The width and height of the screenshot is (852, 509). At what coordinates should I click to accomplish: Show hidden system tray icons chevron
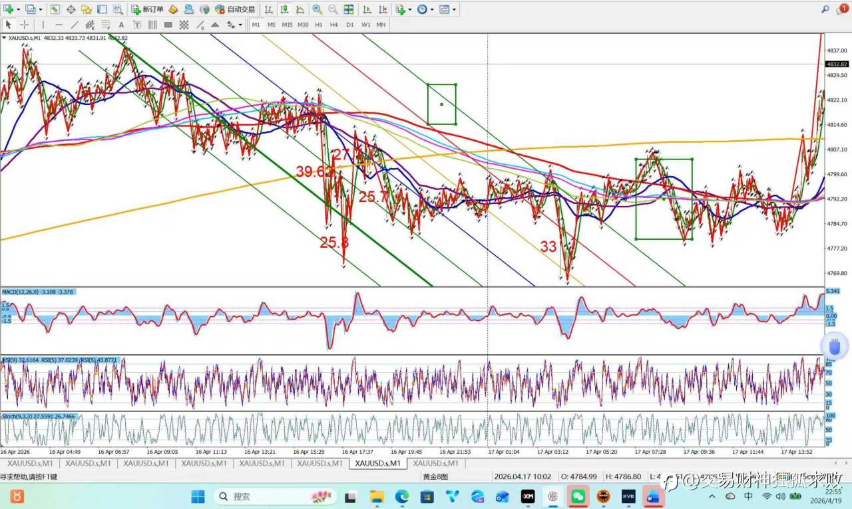[x=713, y=496]
